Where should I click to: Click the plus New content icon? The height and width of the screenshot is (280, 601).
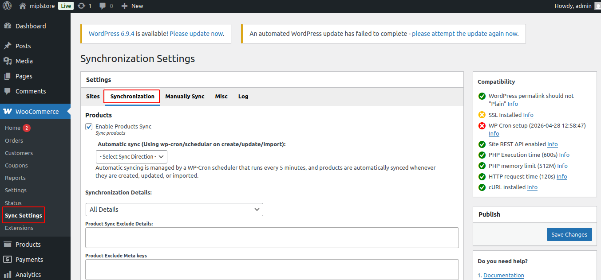(x=124, y=6)
